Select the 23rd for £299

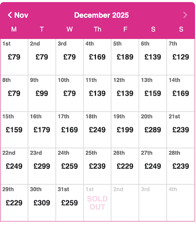[x=42, y=166]
